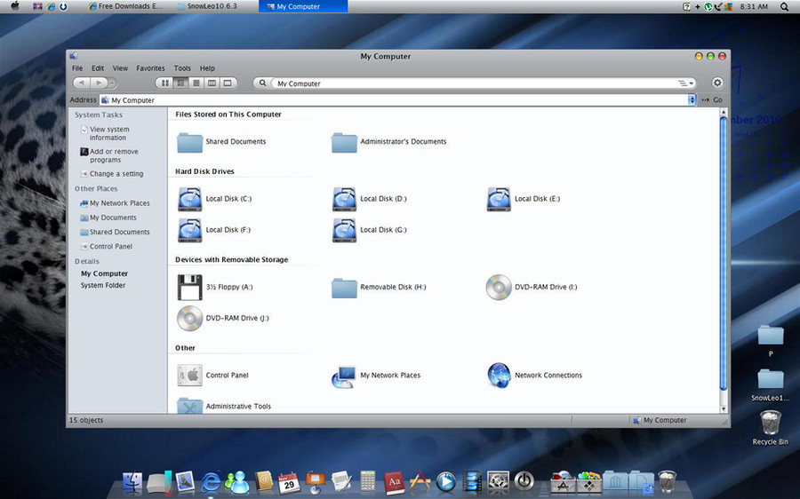Open the Messenger buddies icon in dock
Image resolution: width=800 pixels, height=499 pixels.
(x=236, y=482)
